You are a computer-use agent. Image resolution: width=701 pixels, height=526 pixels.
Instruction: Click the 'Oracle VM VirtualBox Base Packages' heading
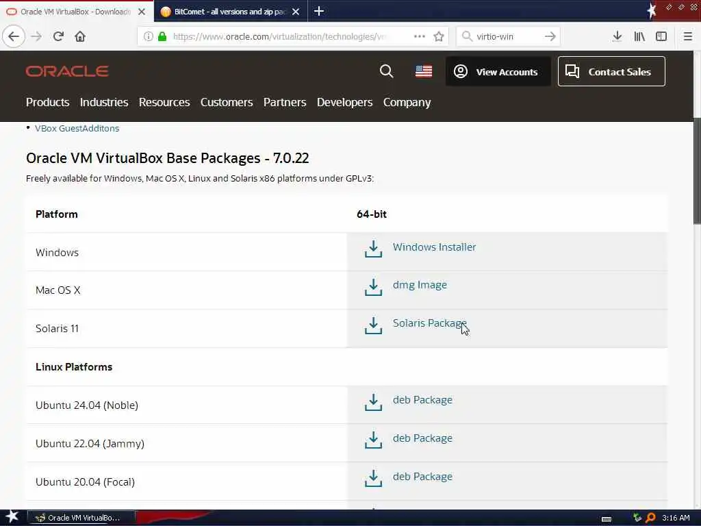167,158
